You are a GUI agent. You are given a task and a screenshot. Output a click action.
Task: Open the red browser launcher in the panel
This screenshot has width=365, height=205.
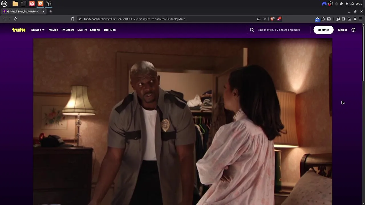32,4
